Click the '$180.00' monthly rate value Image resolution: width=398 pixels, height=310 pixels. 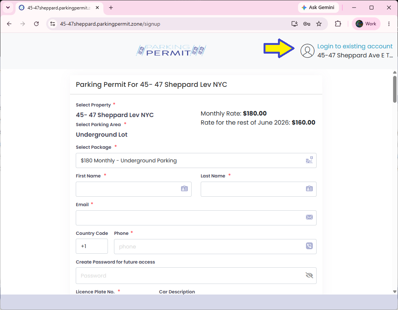pos(254,113)
